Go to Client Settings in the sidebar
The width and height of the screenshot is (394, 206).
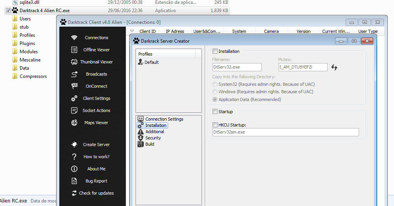pos(97,98)
